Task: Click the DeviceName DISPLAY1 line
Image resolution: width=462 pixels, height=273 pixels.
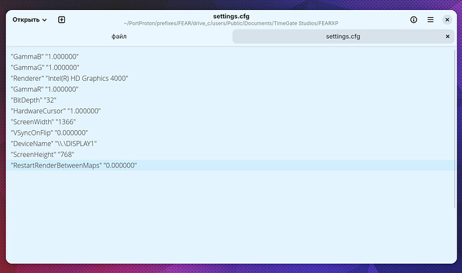Action: click(x=54, y=144)
